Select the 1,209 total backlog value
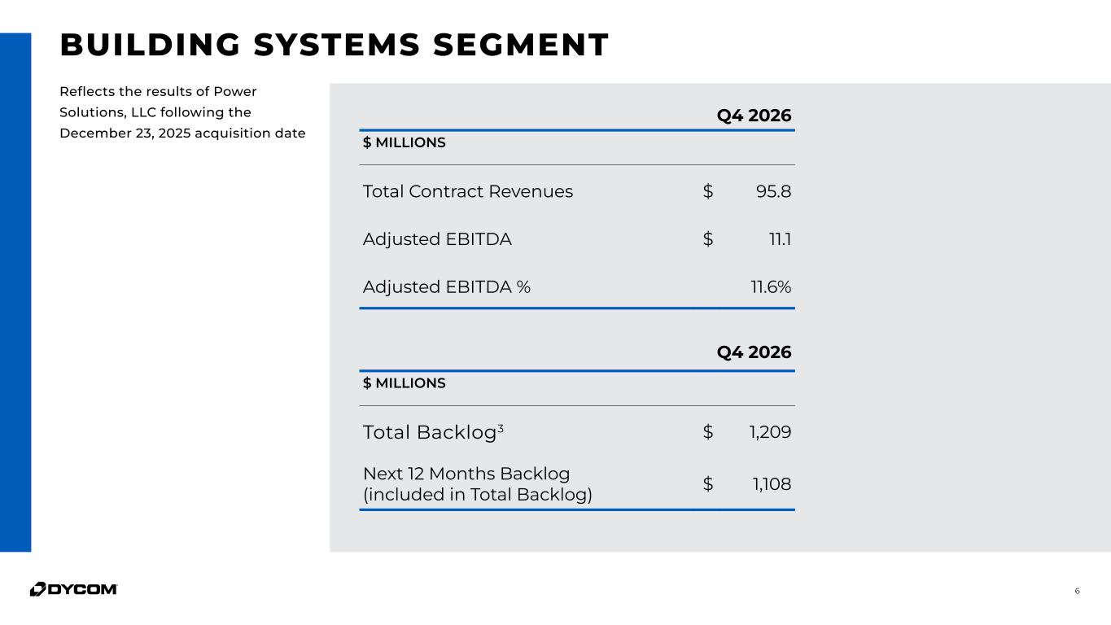 770,432
